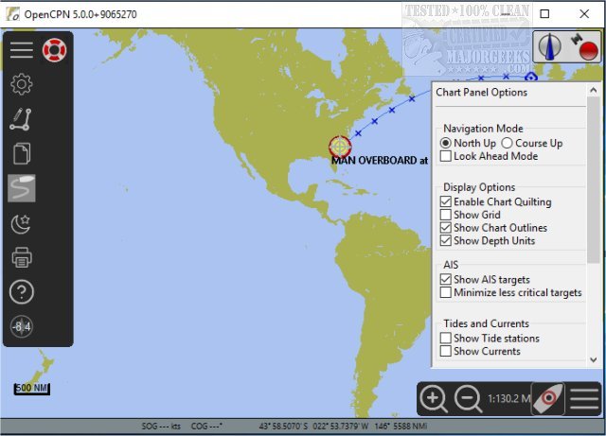Uncheck Show Chart Outlines
This screenshot has height=436, width=606.
[446, 228]
